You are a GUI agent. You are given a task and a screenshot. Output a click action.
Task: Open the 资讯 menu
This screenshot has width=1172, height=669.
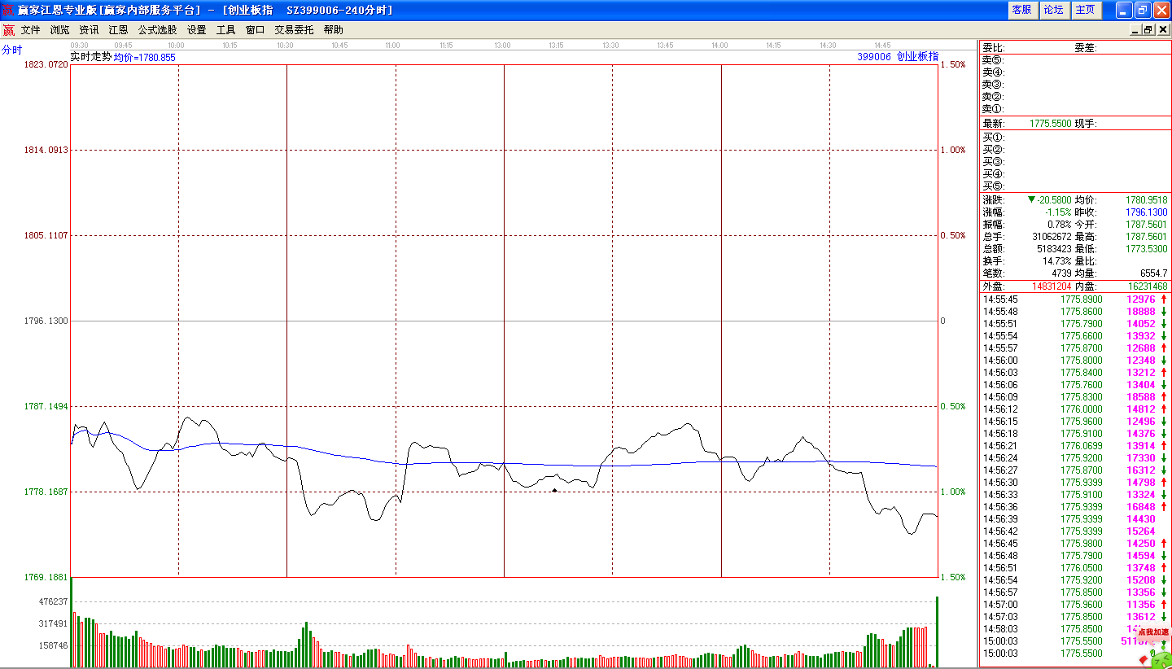click(90, 30)
